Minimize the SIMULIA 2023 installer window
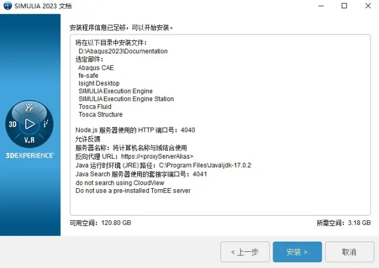 321,6
